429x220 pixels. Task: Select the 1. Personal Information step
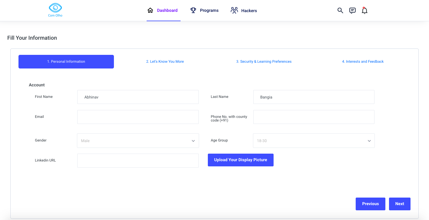(66, 62)
